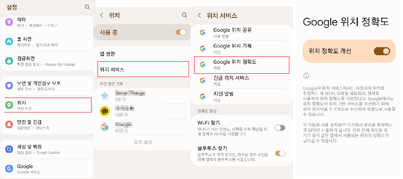
Task: Open 지진 알림 setting
Action: click(x=241, y=96)
